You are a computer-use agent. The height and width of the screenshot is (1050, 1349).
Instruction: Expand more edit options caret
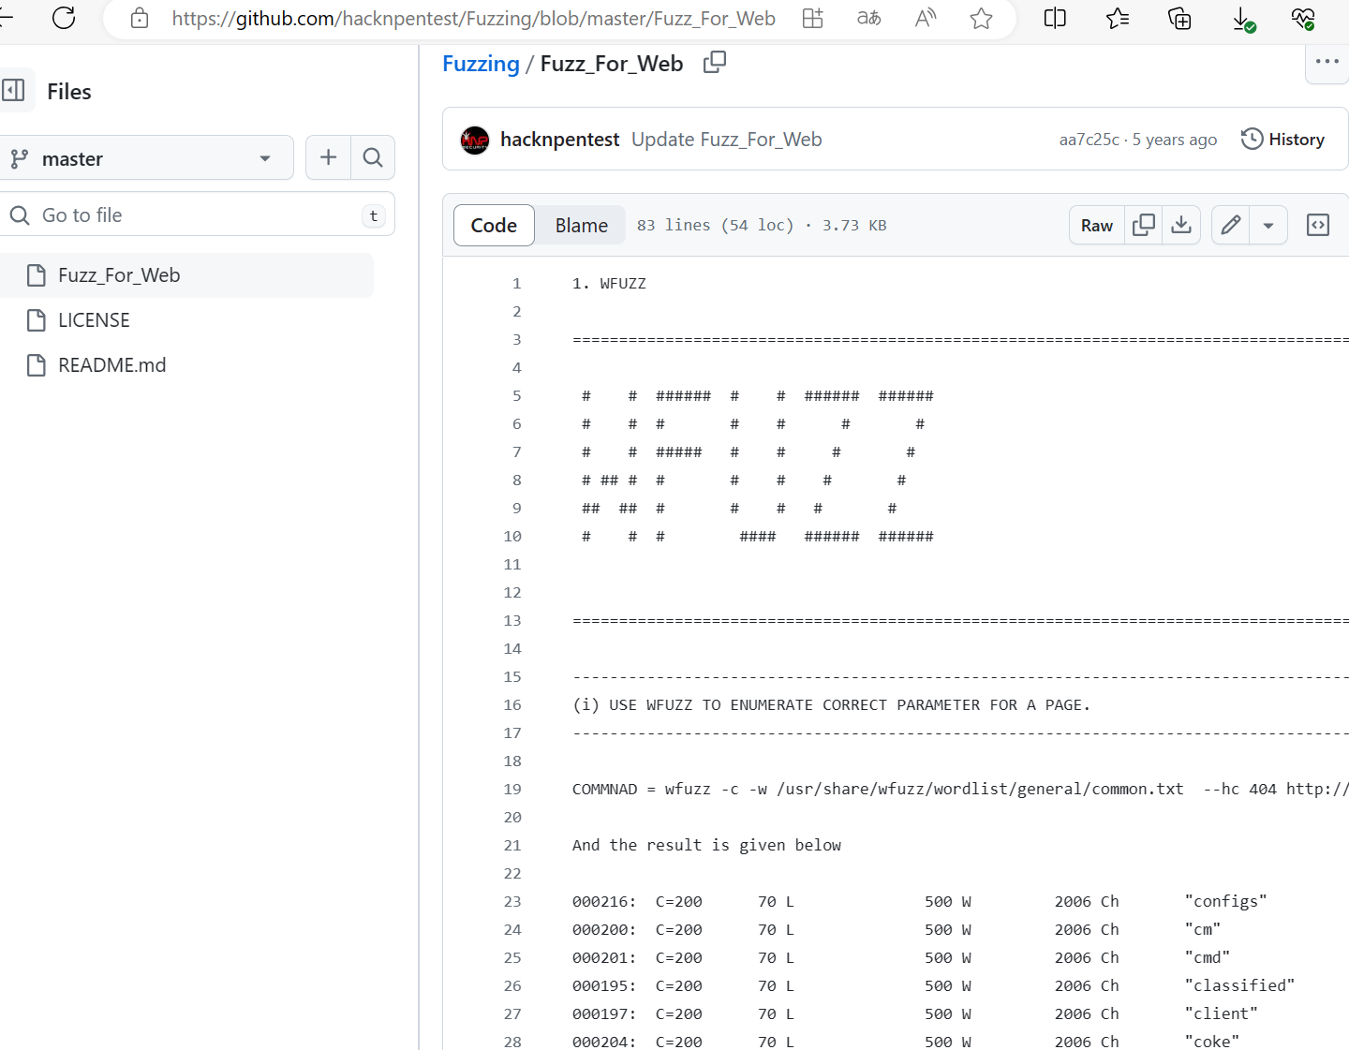click(1268, 225)
